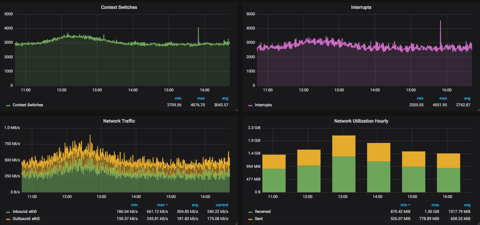Click Inbound max value 661.12 kB/s
This screenshot has height=225, width=480.
click(158, 211)
